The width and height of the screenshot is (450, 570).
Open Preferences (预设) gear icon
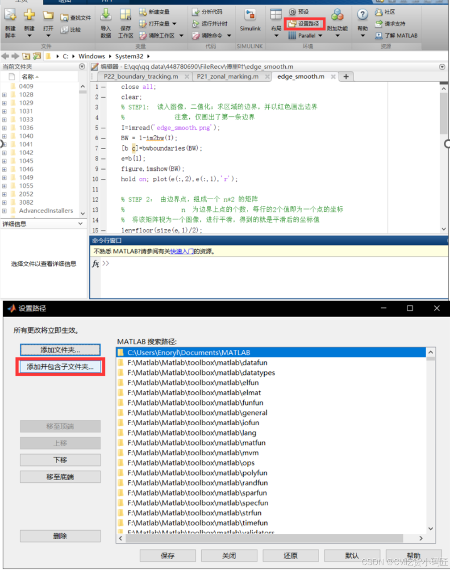pos(292,12)
